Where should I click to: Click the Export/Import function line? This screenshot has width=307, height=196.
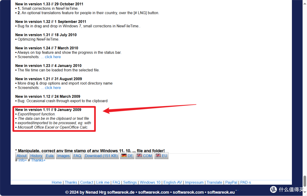[x=36, y=114]
